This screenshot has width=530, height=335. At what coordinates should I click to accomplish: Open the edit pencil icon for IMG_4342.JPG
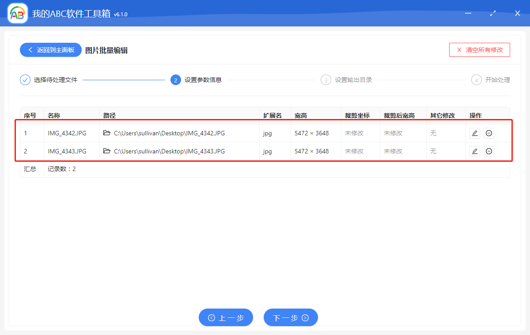tap(474, 133)
